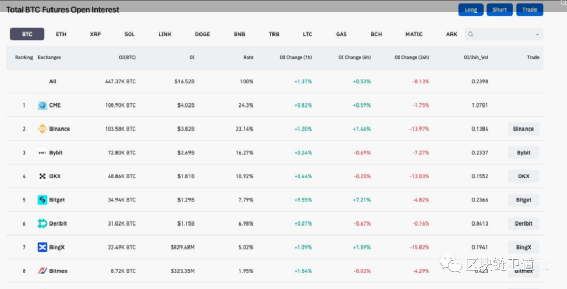The width and height of the screenshot is (567, 289).
Task: Click the Deribit logo icon
Action: point(43,223)
